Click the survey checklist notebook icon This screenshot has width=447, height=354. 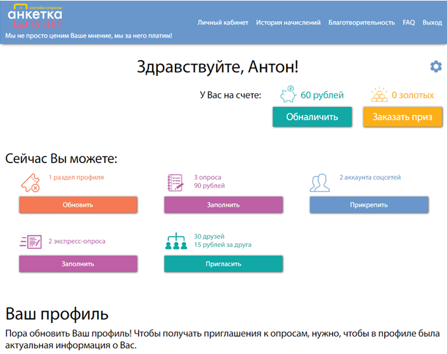tap(176, 183)
